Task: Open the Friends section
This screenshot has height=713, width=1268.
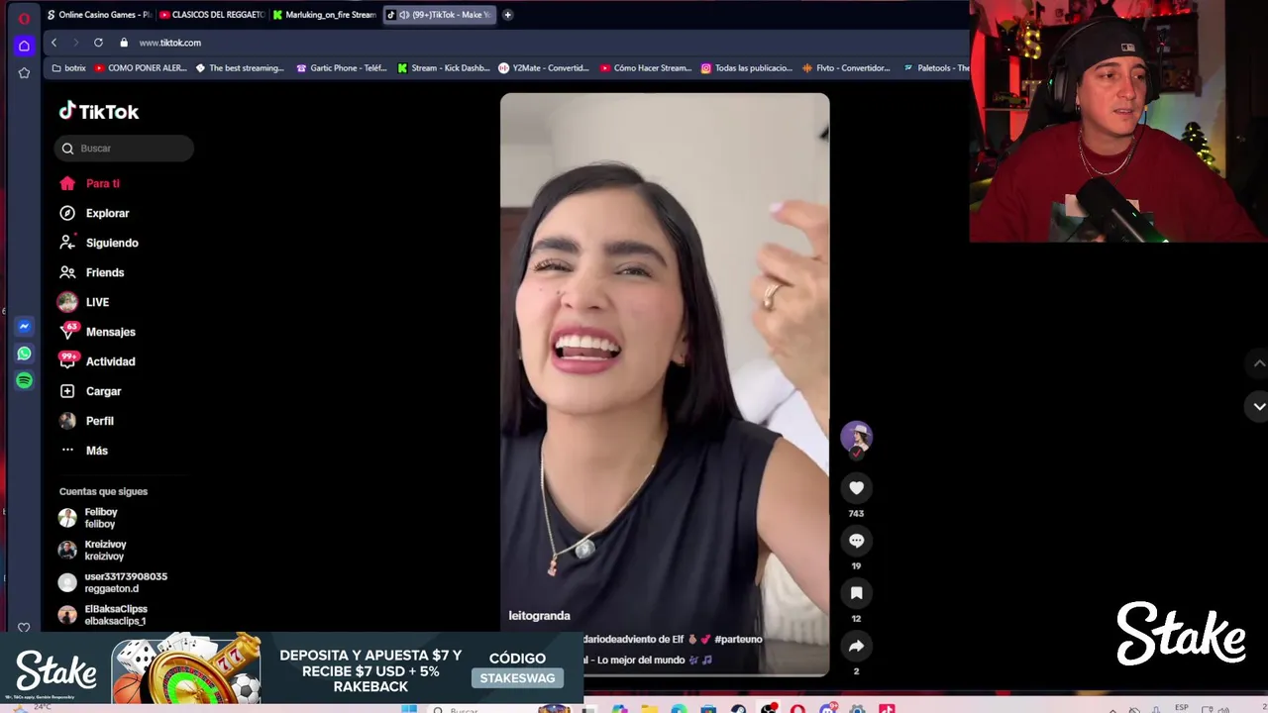Action: coord(91,272)
